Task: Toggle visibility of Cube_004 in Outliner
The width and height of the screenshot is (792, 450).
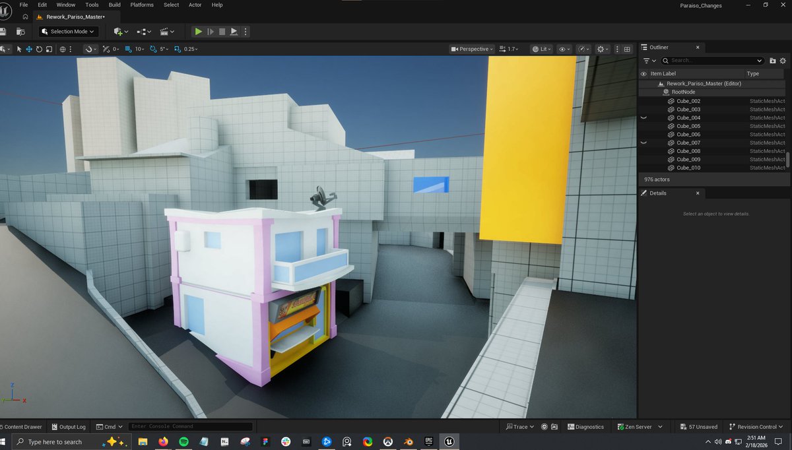Action: [x=643, y=117]
